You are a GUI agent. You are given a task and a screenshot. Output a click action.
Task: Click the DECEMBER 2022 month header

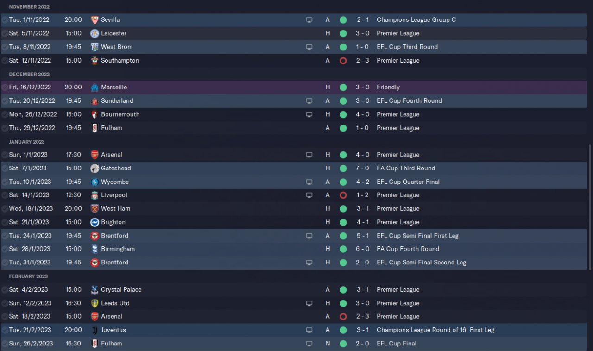[29, 74]
